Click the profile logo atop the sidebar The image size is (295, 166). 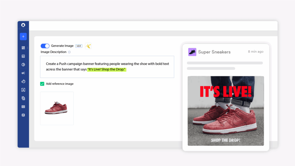23,25
